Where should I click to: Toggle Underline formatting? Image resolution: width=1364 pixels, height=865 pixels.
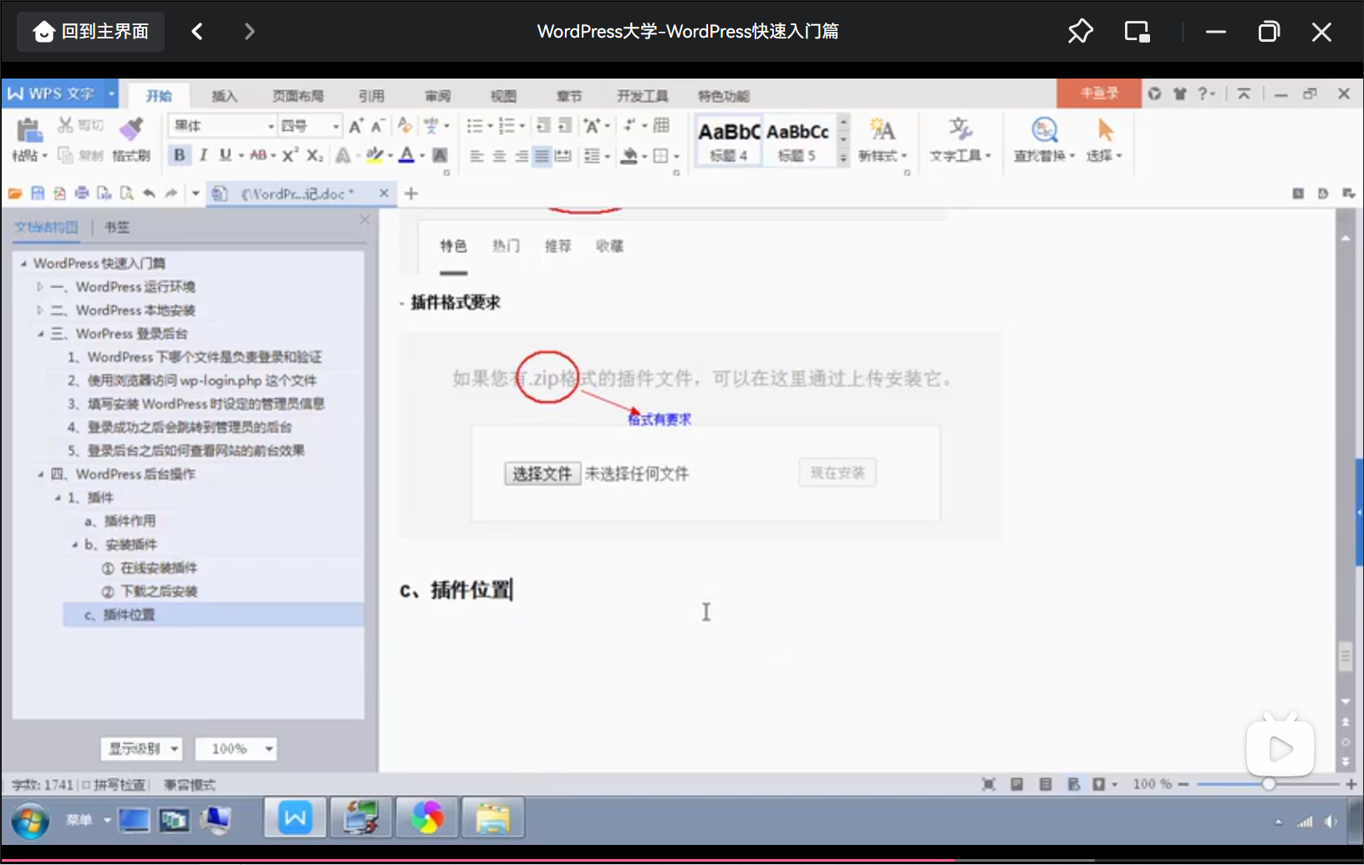pos(225,155)
